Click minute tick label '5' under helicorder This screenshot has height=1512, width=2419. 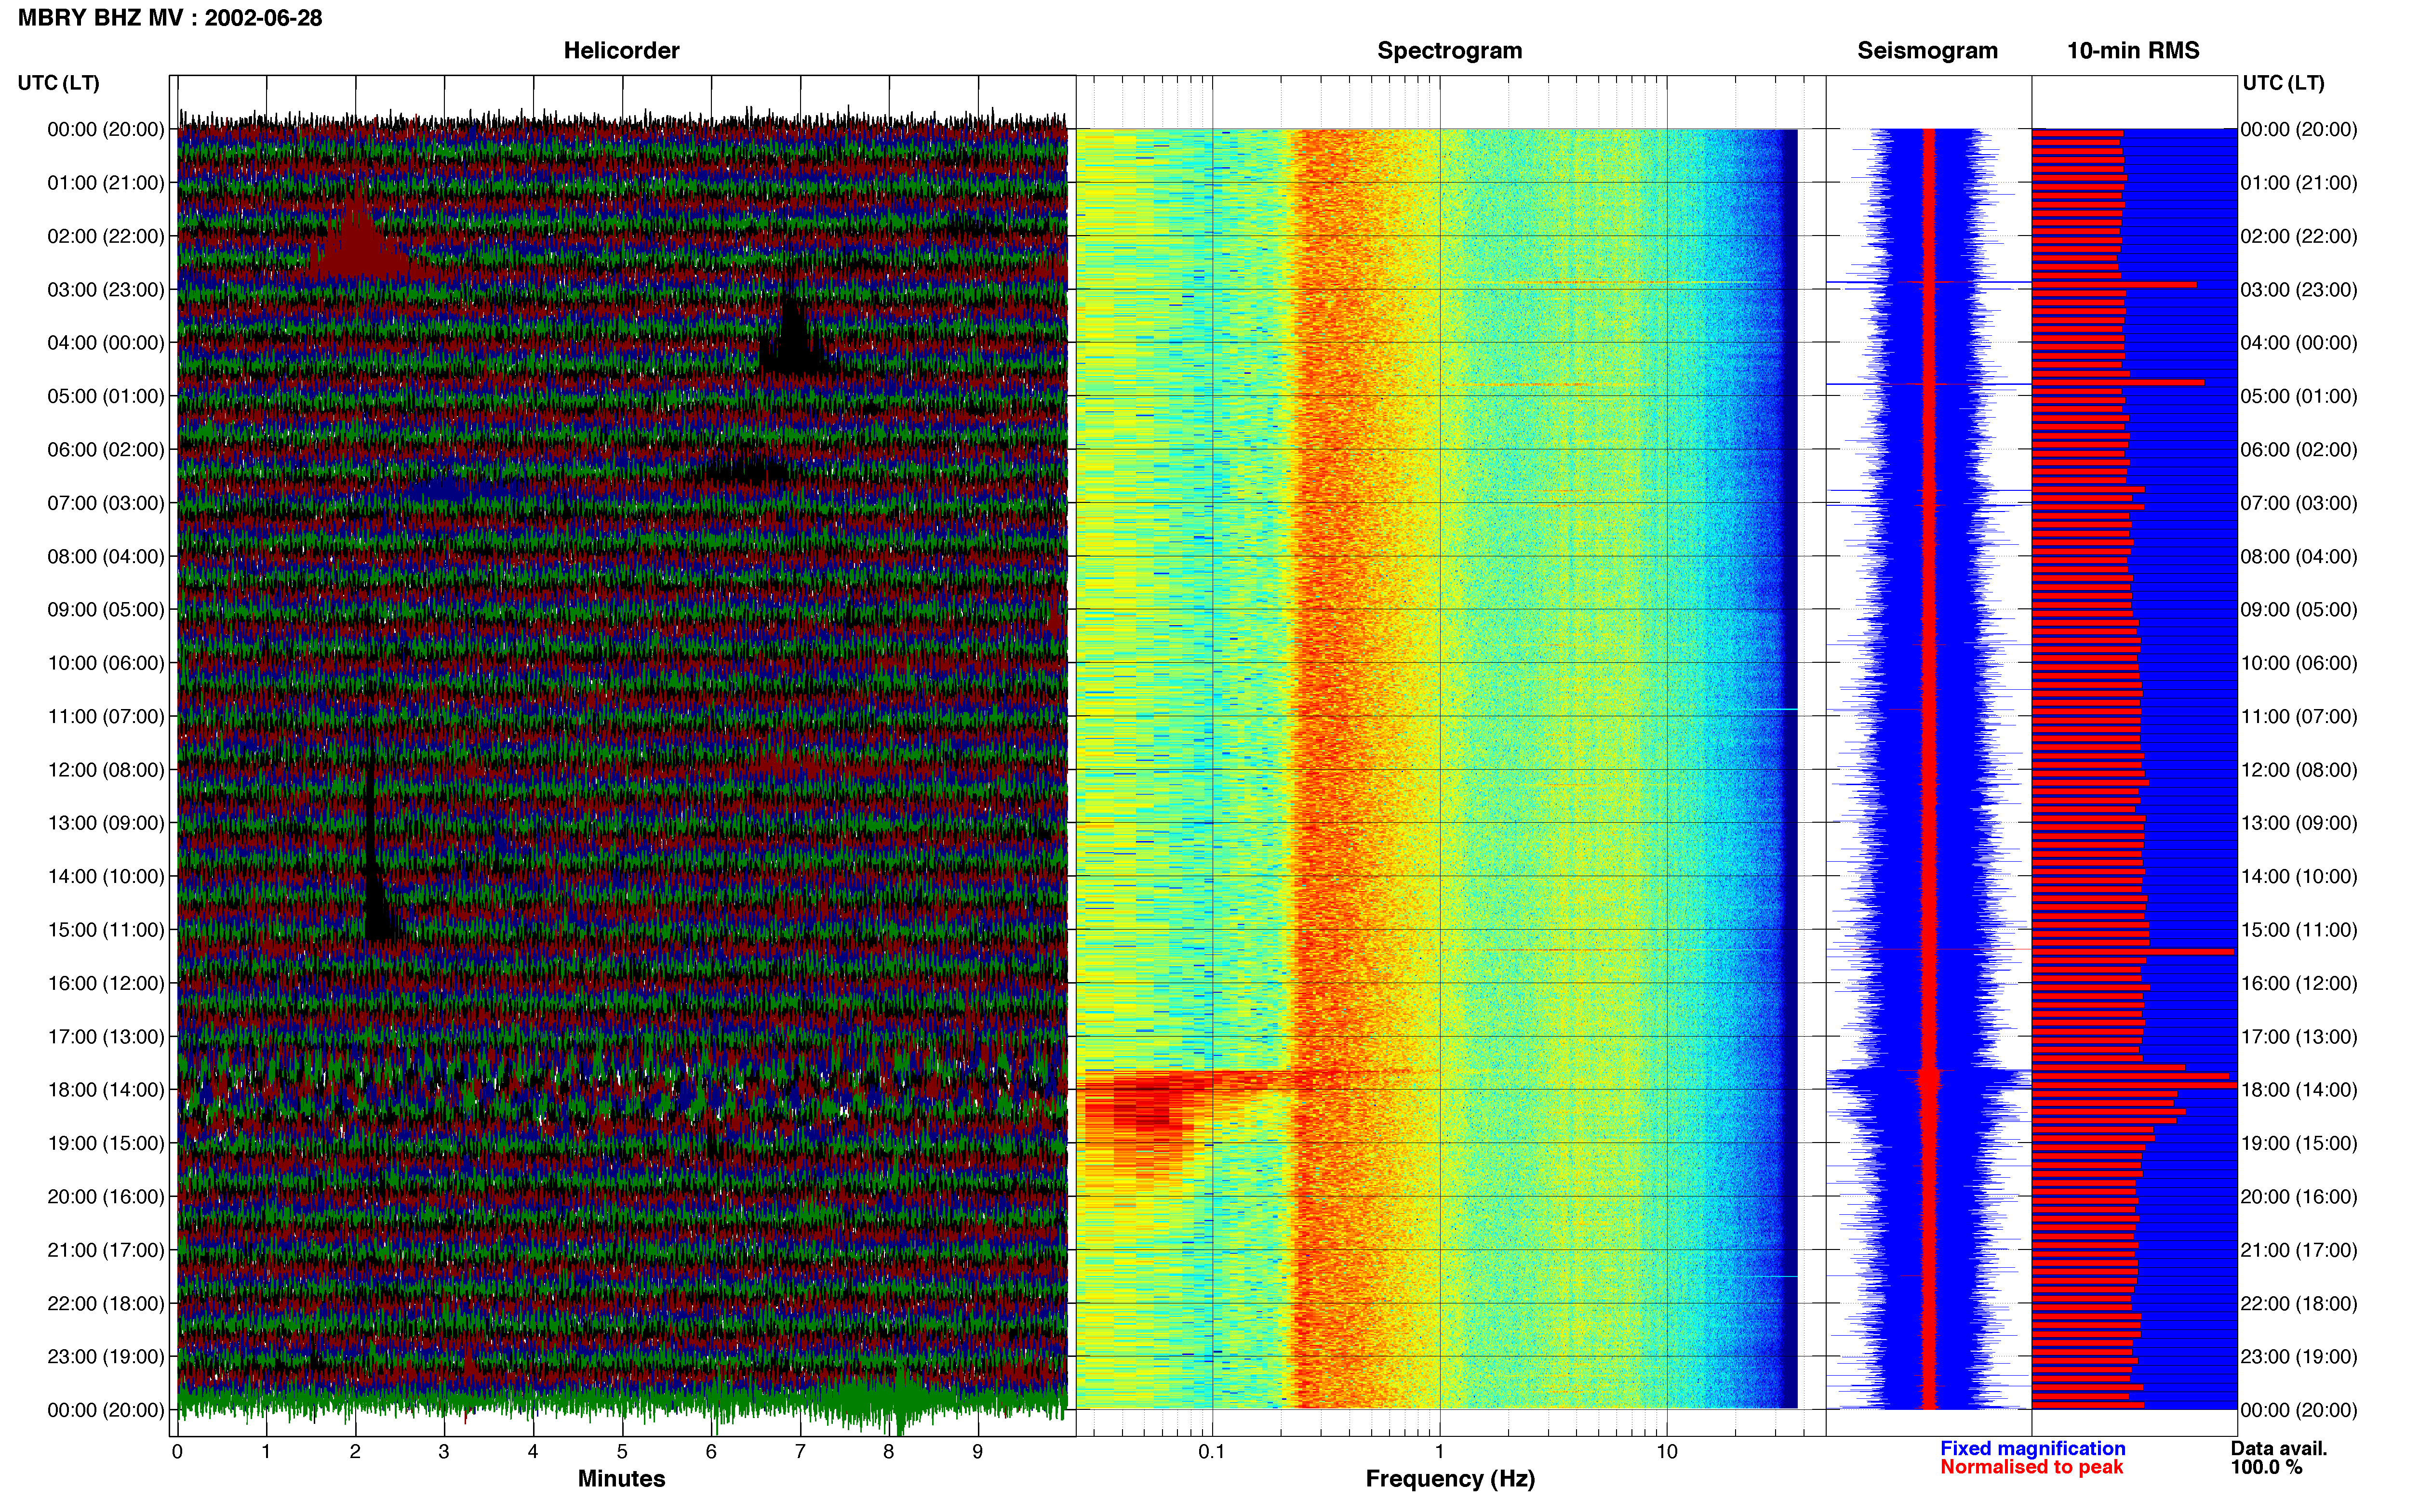click(622, 1452)
